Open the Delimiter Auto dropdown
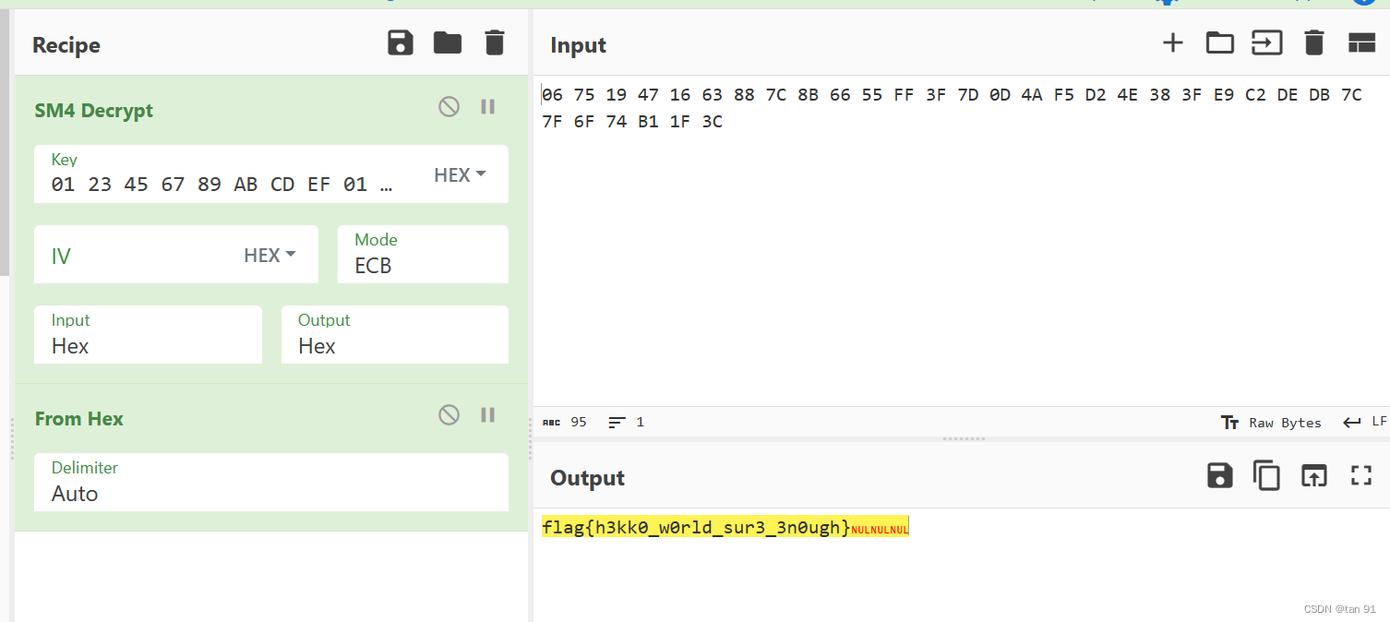The height and width of the screenshot is (622, 1390). click(271, 482)
